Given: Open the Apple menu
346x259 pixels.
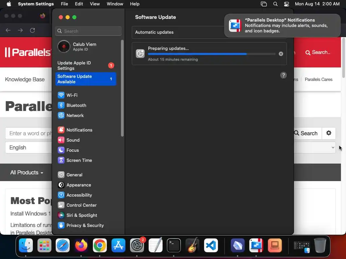Looking at the screenshot, I should click(9, 4).
